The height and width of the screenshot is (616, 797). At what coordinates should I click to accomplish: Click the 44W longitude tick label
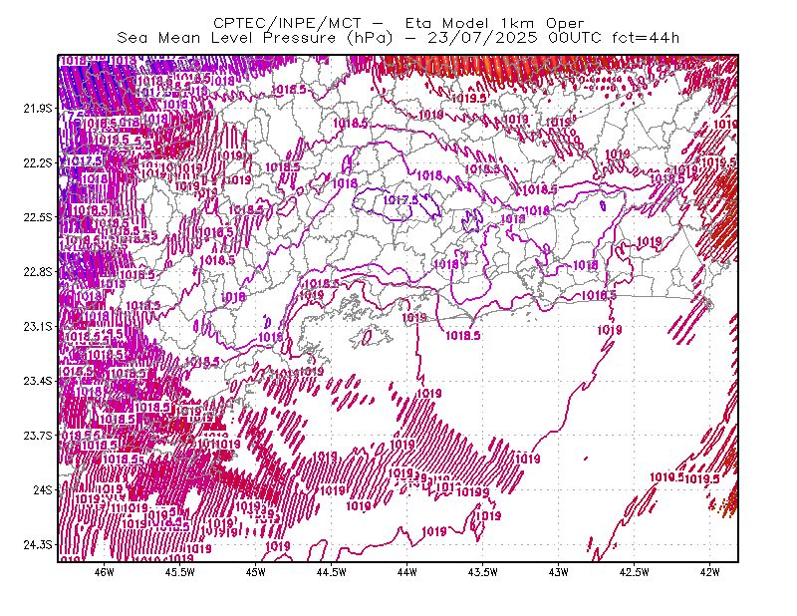[407, 572]
